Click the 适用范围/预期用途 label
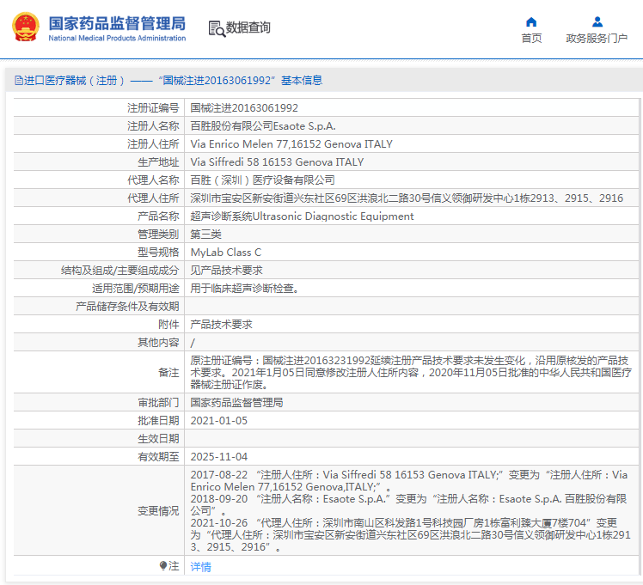This screenshot has width=643, height=585. [x=135, y=289]
